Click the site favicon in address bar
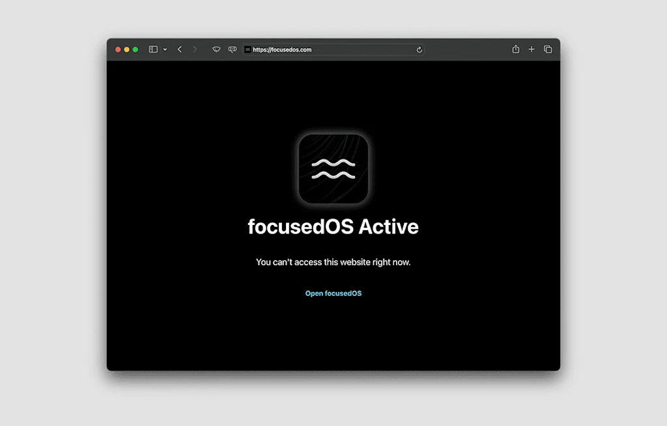This screenshot has height=426, width=667. [x=248, y=49]
